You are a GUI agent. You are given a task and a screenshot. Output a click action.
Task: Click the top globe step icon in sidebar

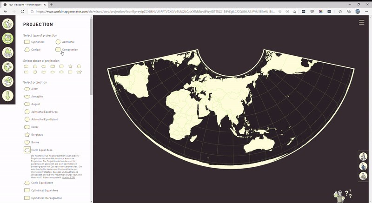point(8,24)
